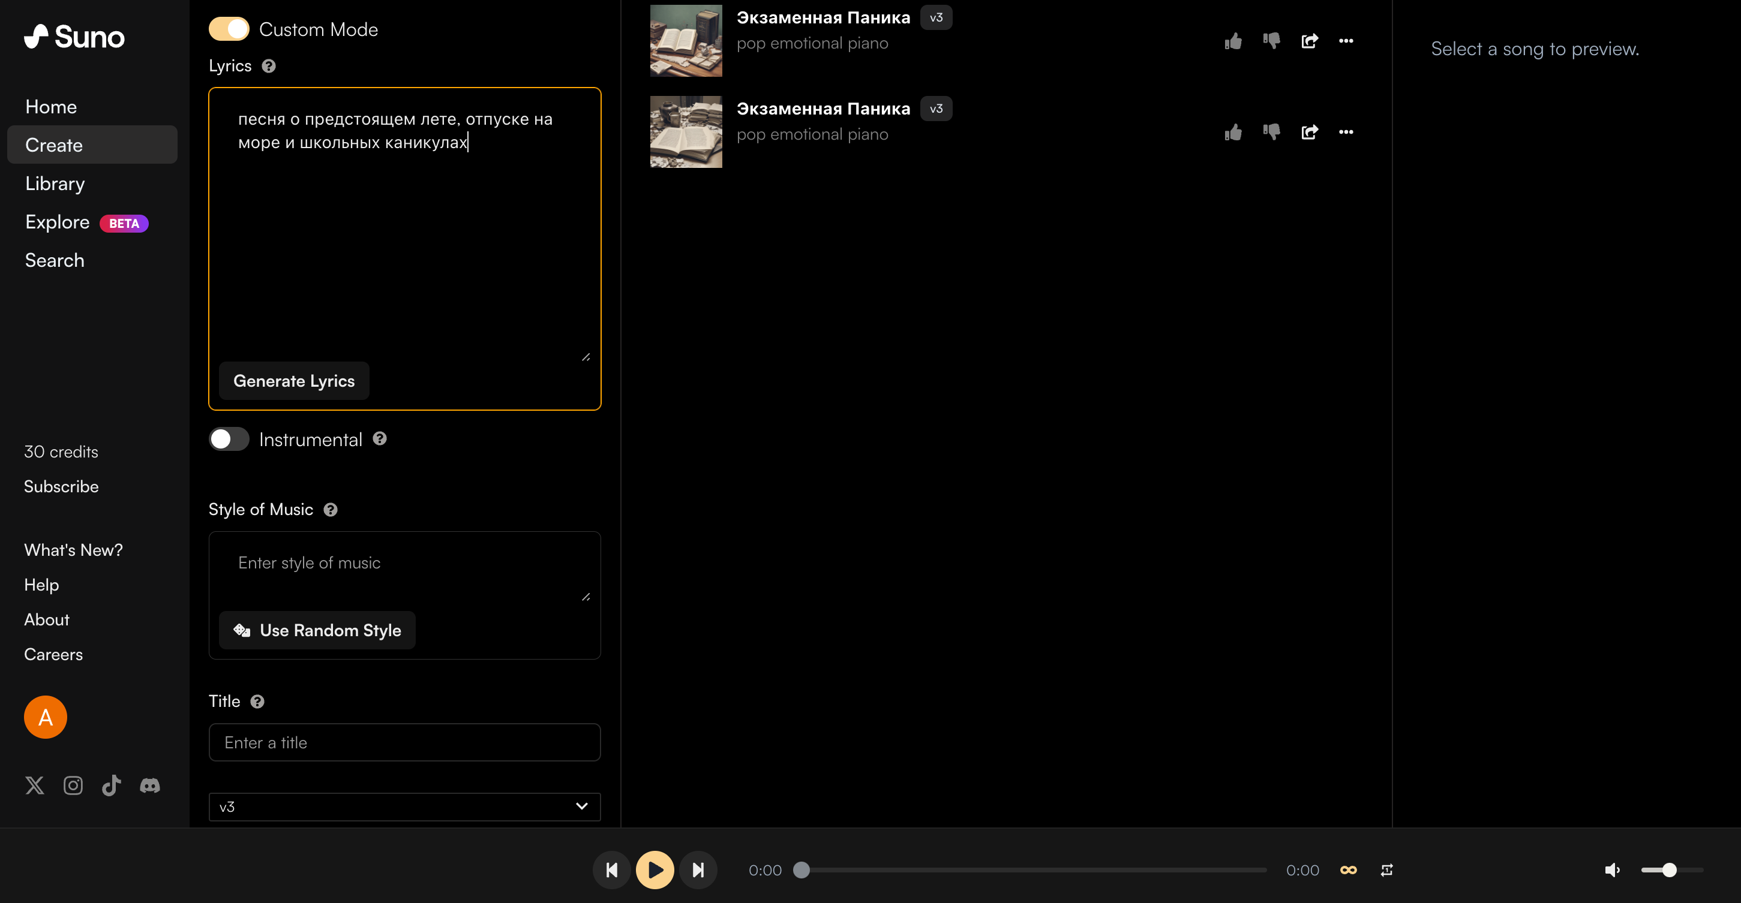This screenshot has height=903, width=1741.
Task: Disable Custom Mode switch
Action: (229, 30)
